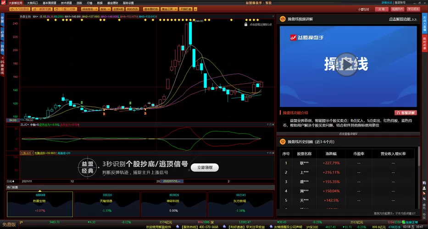Click the scrollbar of history review table

(x=419, y=157)
